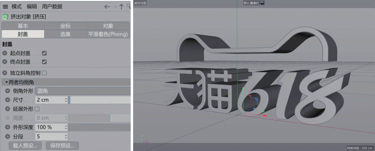This screenshot has height=151, width=375.
Task: Click the back arrow navigation icon
Action: tap(107, 7)
